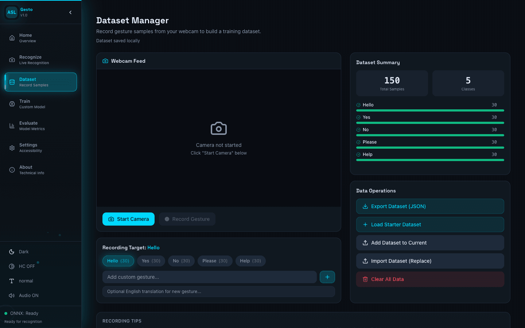This screenshot has width=525, height=328.
Task: Go to Recognize Live Recognition
Action: click(40, 60)
